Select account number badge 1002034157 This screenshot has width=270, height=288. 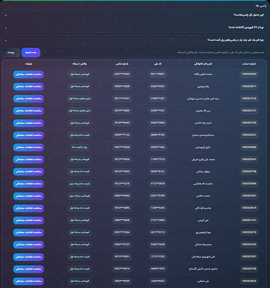(249, 111)
